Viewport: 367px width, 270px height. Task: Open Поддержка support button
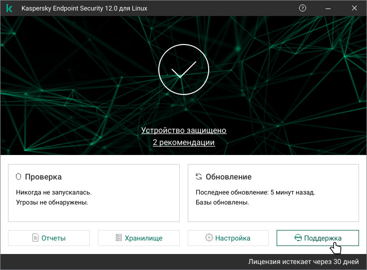pos(318,238)
